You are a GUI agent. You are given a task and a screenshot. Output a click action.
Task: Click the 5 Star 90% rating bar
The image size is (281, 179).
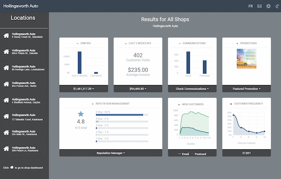pos(122,115)
